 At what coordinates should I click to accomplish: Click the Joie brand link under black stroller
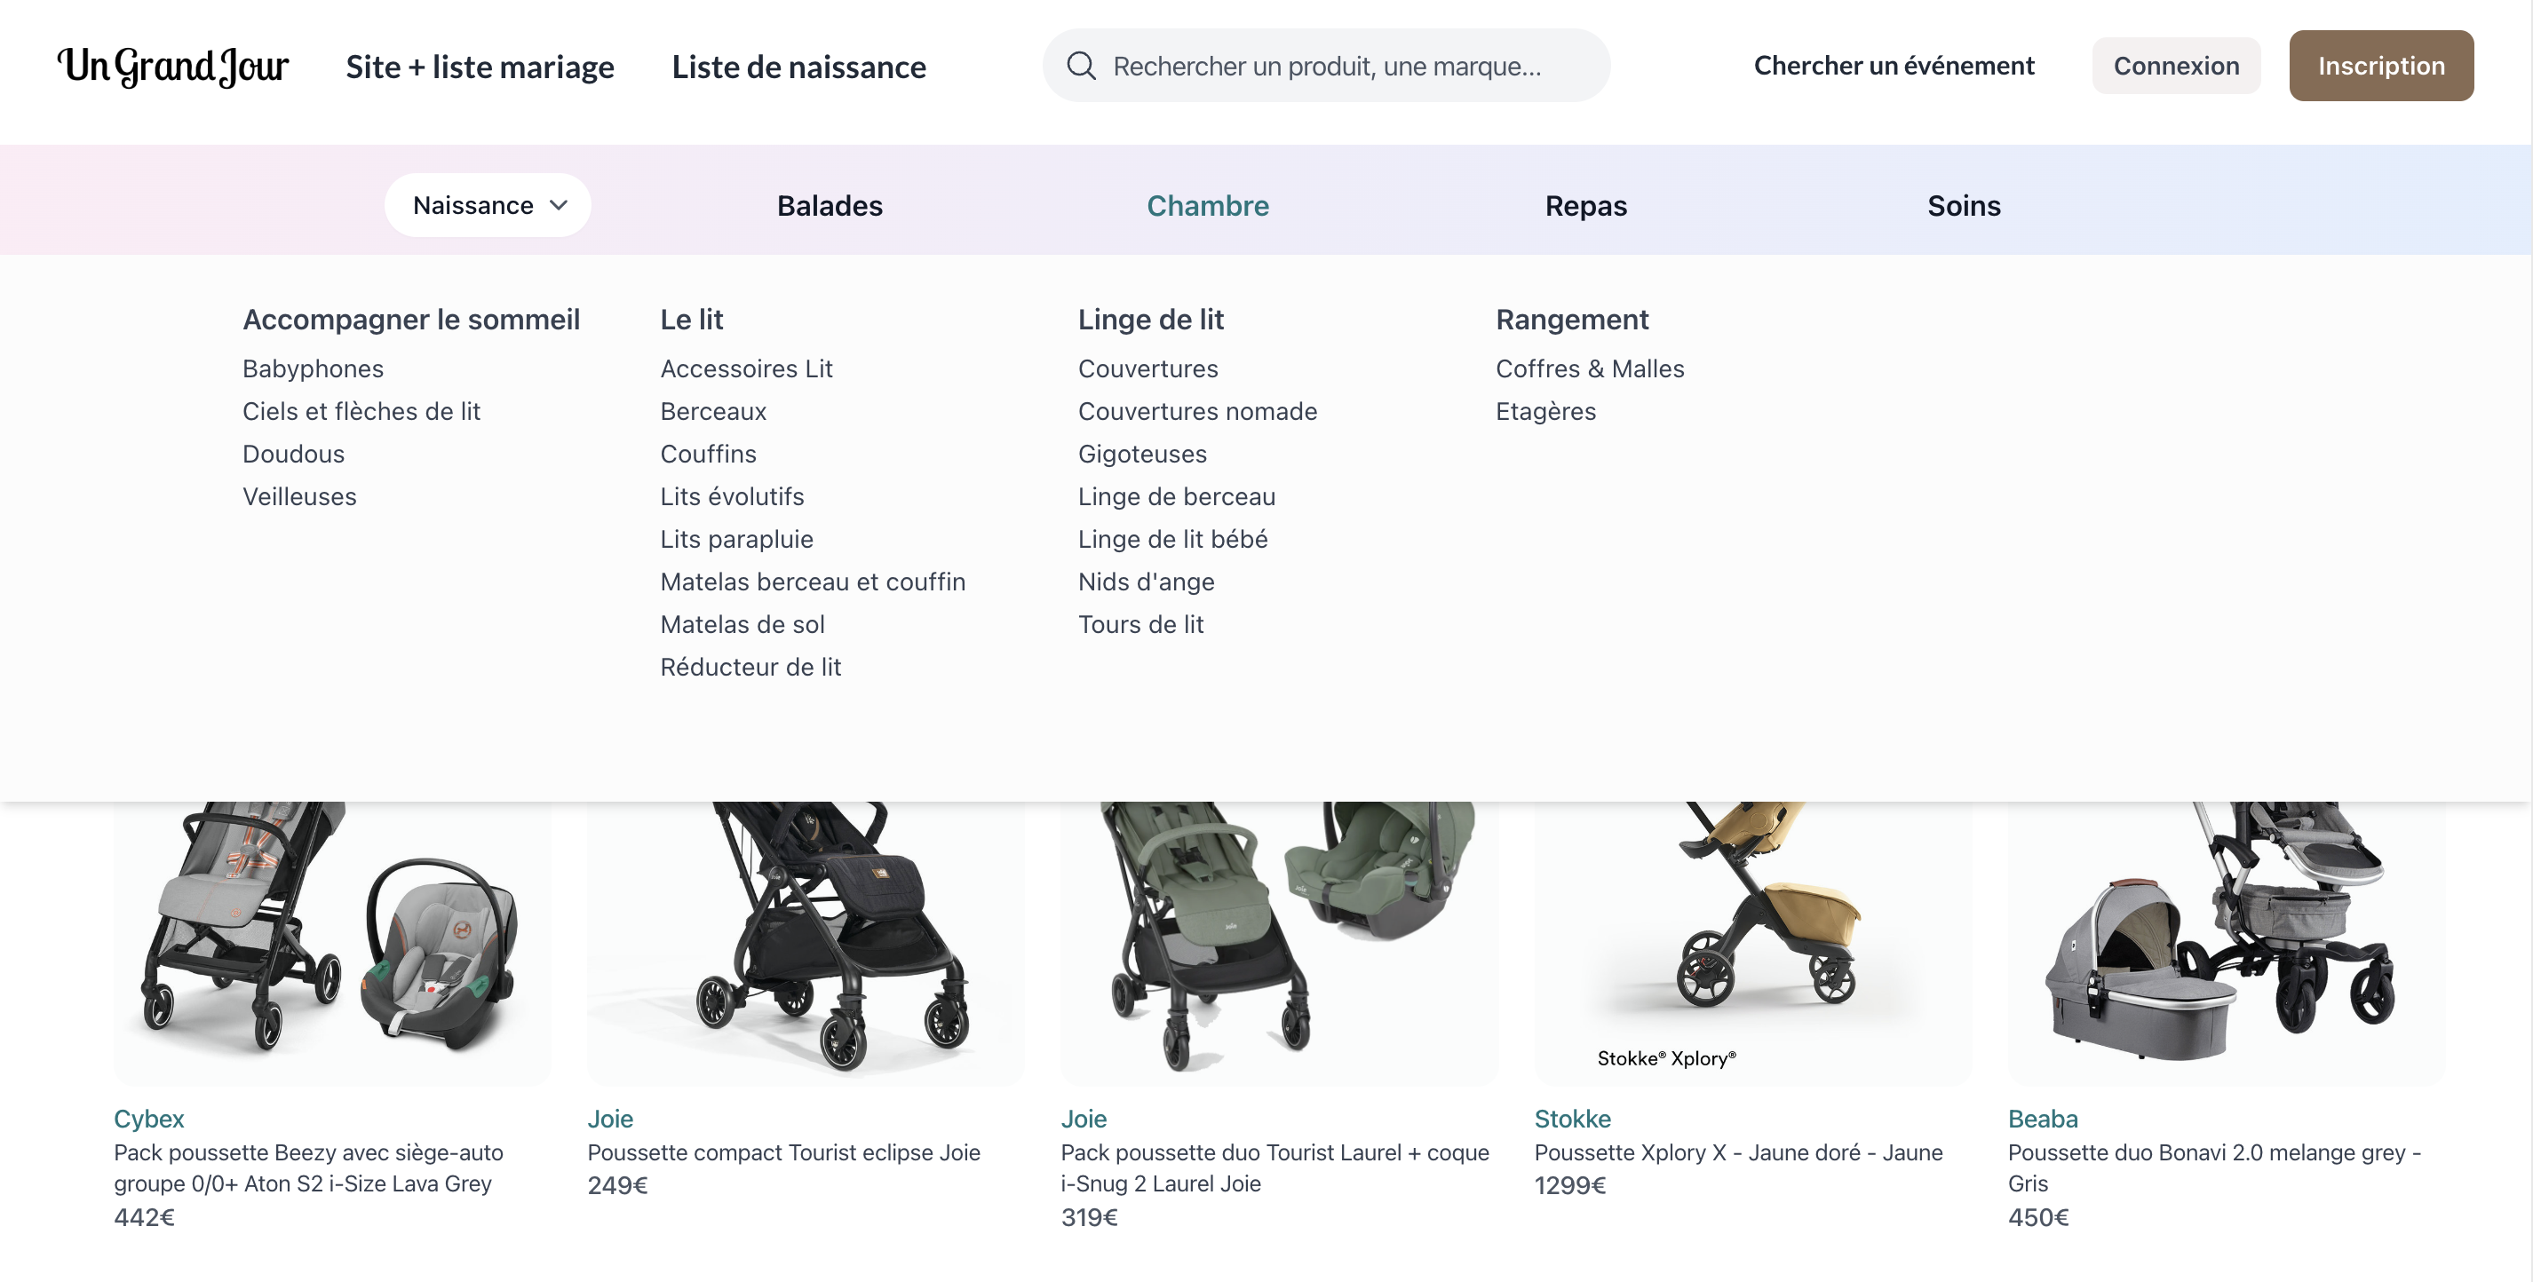tap(609, 1119)
